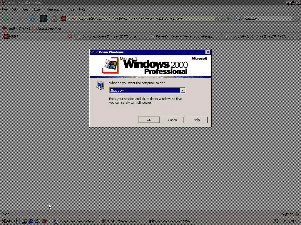Launch Firefox from the quick launch bar
The height and width of the screenshot is (225, 301).
coord(44,221)
